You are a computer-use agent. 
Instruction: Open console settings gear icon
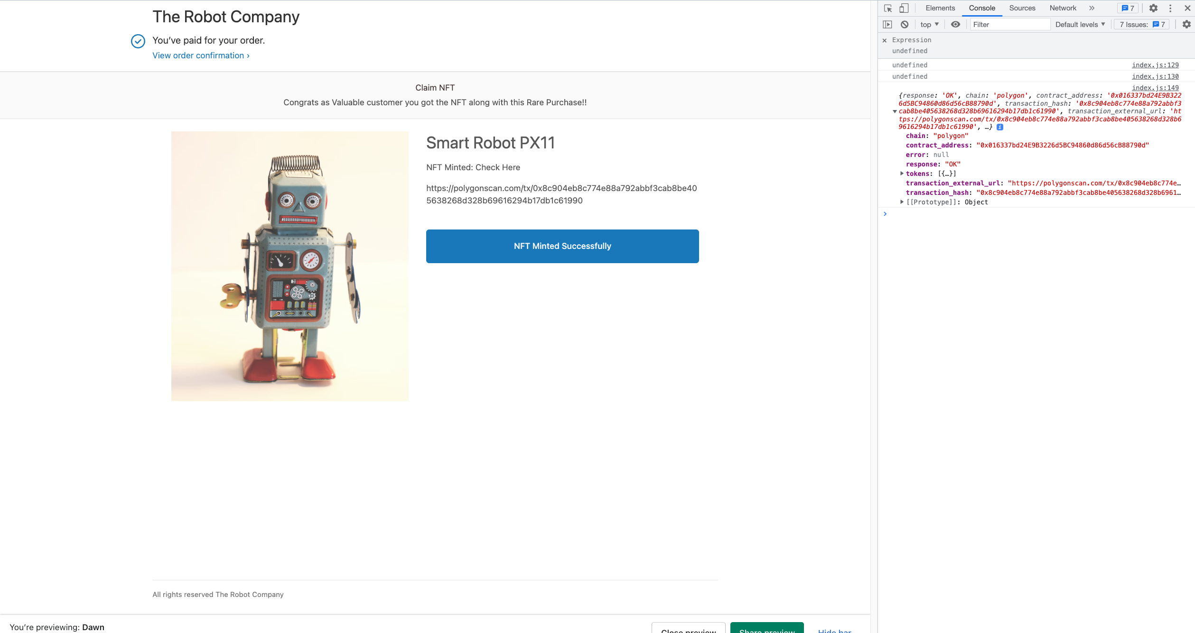pos(1186,24)
